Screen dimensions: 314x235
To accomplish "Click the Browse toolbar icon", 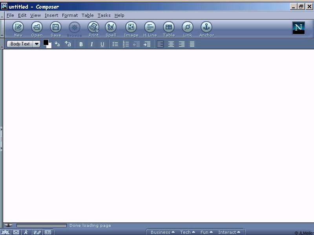I will (74, 29).
